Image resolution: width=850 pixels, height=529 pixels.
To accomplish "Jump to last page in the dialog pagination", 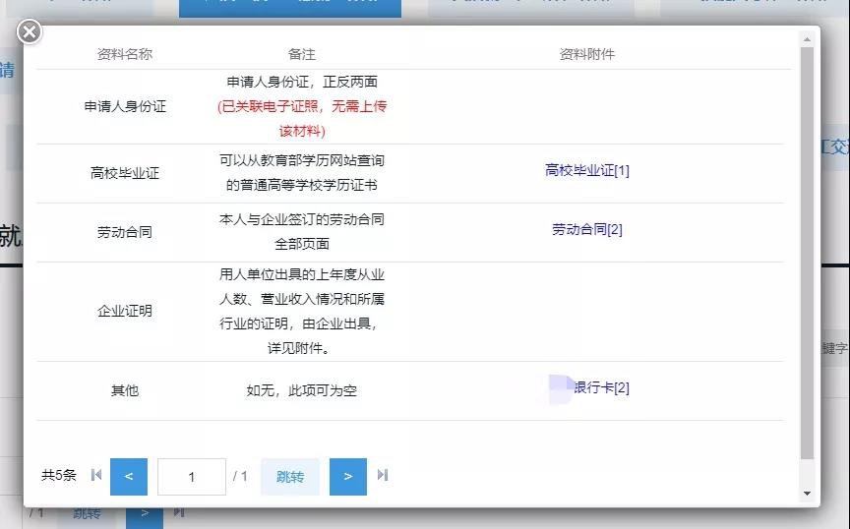I will (383, 476).
